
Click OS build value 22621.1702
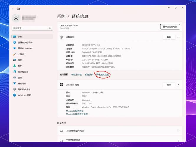coord(87,103)
